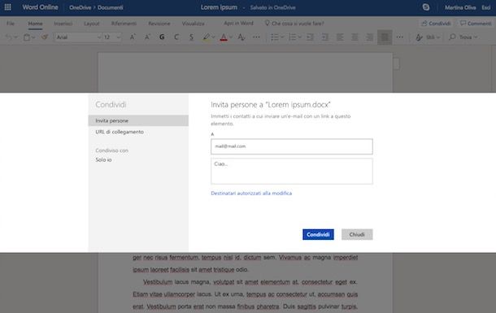Viewport: 496px width, 313px height.
Task: Click the bullet list icon
Action: [x=275, y=37]
